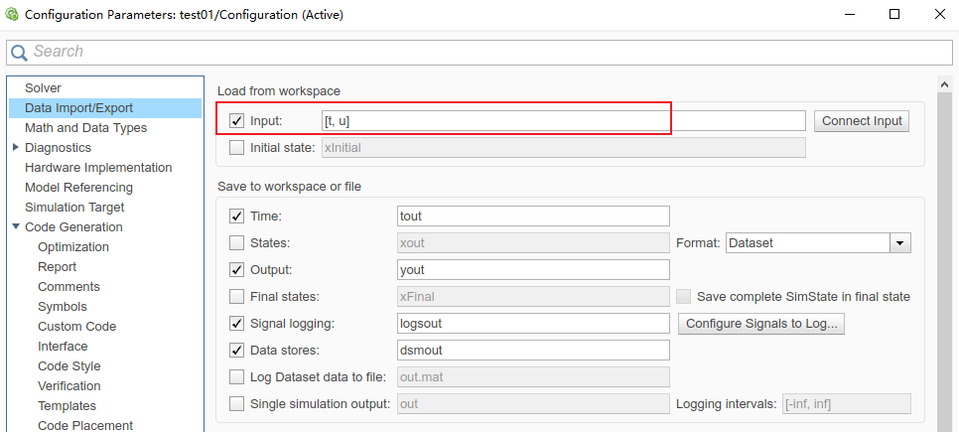Image resolution: width=959 pixels, height=432 pixels.
Task: Open the Interface settings page
Action: coord(63,347)
